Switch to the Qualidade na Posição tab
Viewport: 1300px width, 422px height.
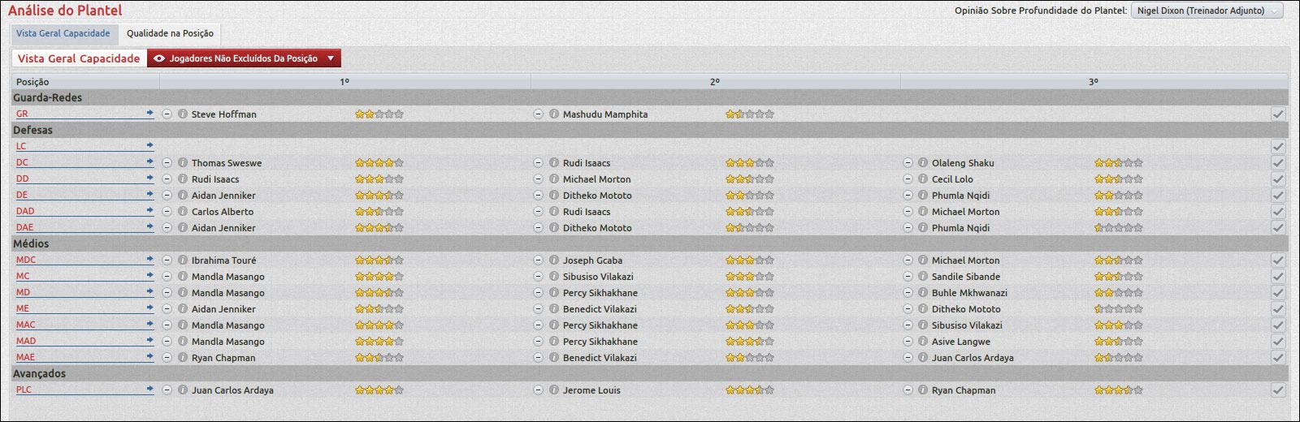170,33
